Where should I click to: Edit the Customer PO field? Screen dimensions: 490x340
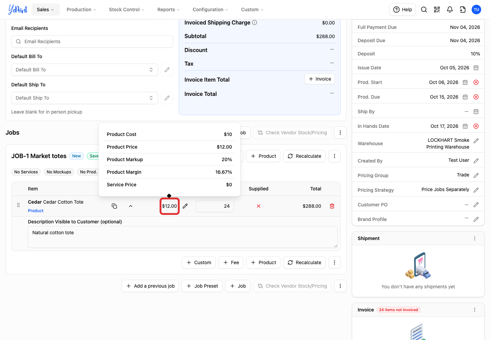(x=476, y=205)
